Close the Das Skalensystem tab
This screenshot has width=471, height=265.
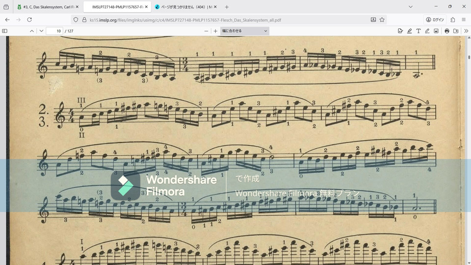coord(77,7)
